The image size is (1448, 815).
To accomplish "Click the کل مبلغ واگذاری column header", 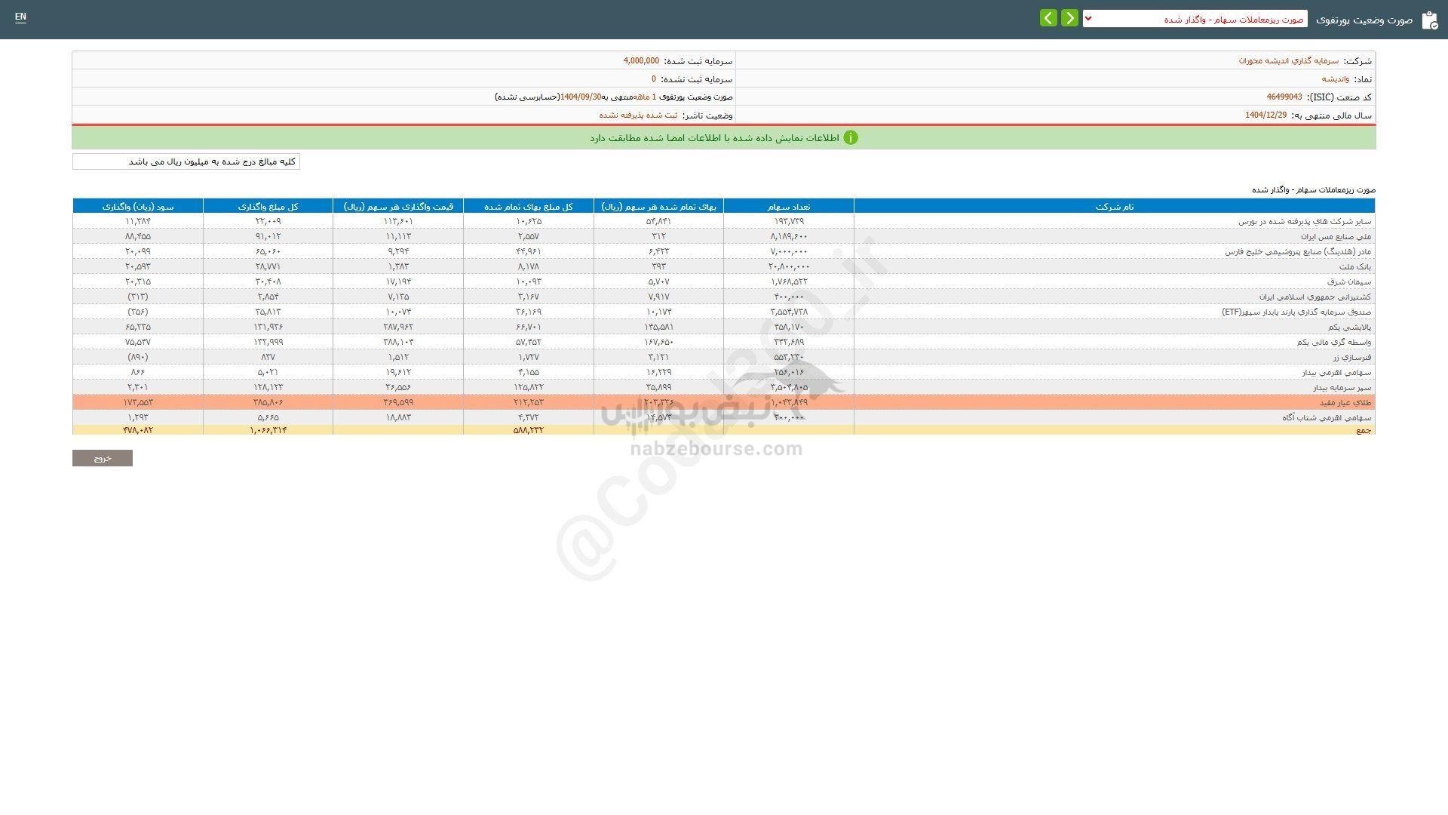I will (x=268, y=206).
